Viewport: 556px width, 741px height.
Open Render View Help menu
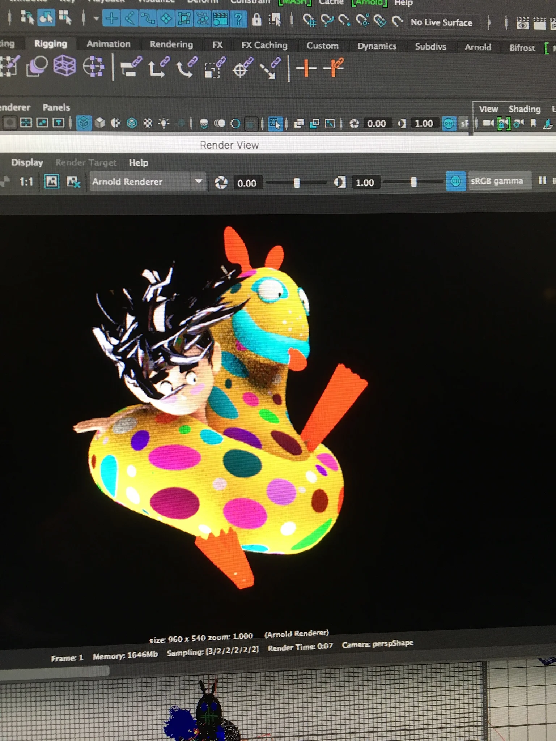(x=139, y=163)
